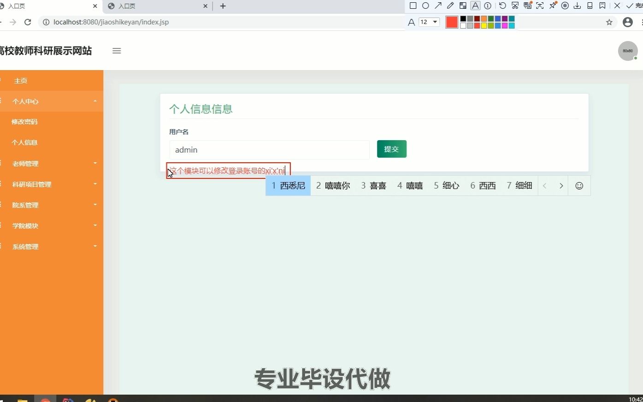View site information icon in address bar

pos(46,22)
